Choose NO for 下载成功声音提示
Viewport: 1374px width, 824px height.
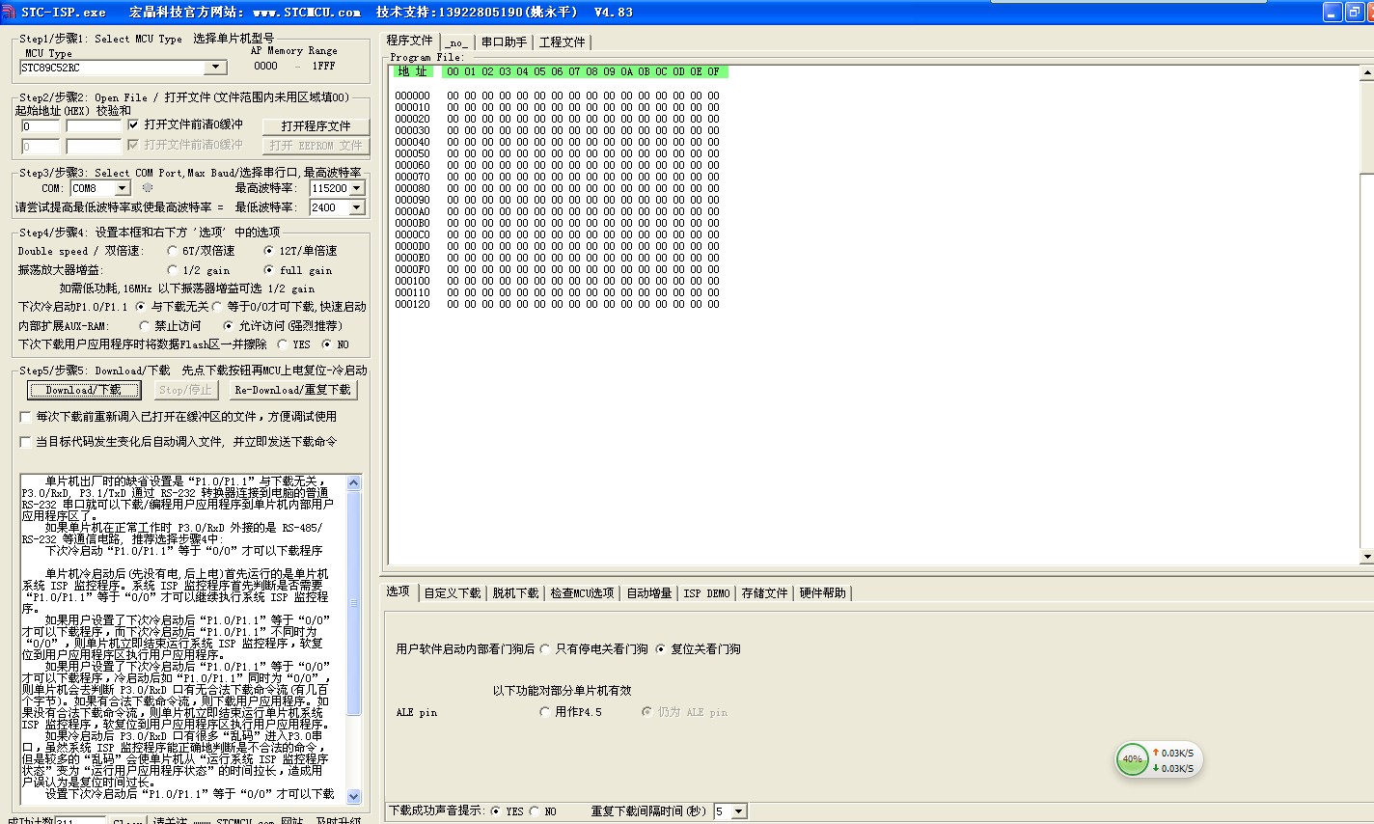point(535,811)
